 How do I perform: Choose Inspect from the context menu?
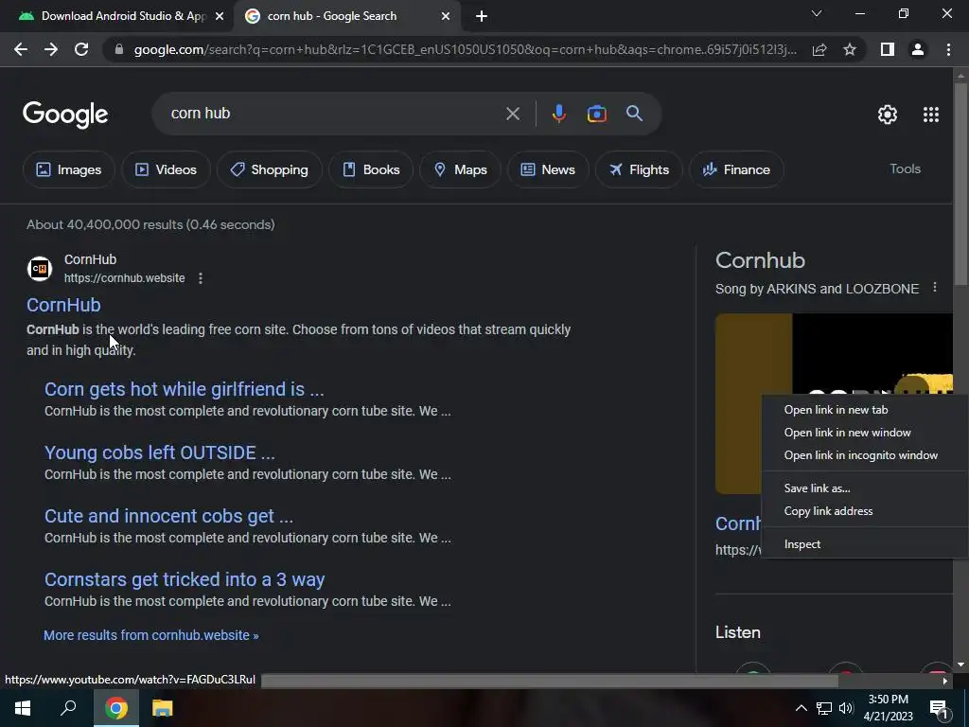(x=865, y=544)
